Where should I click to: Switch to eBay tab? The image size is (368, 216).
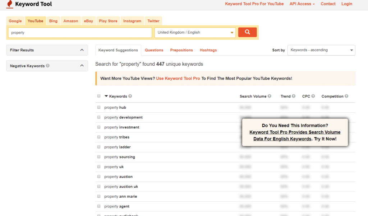[x=88, y=21]
